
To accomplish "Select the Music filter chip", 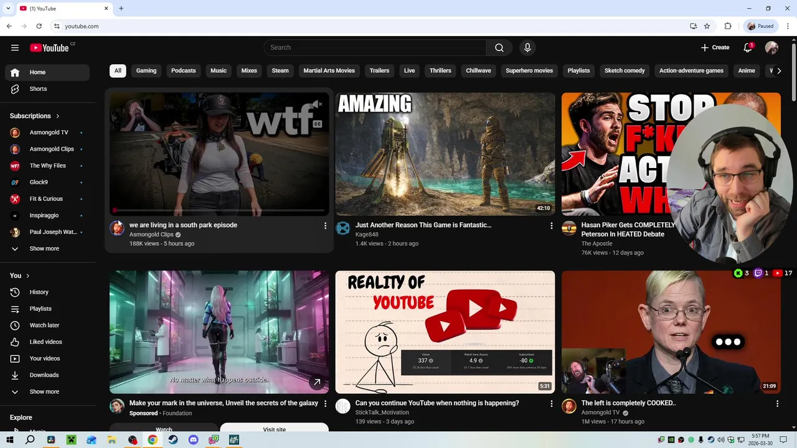I will point(219,71).
